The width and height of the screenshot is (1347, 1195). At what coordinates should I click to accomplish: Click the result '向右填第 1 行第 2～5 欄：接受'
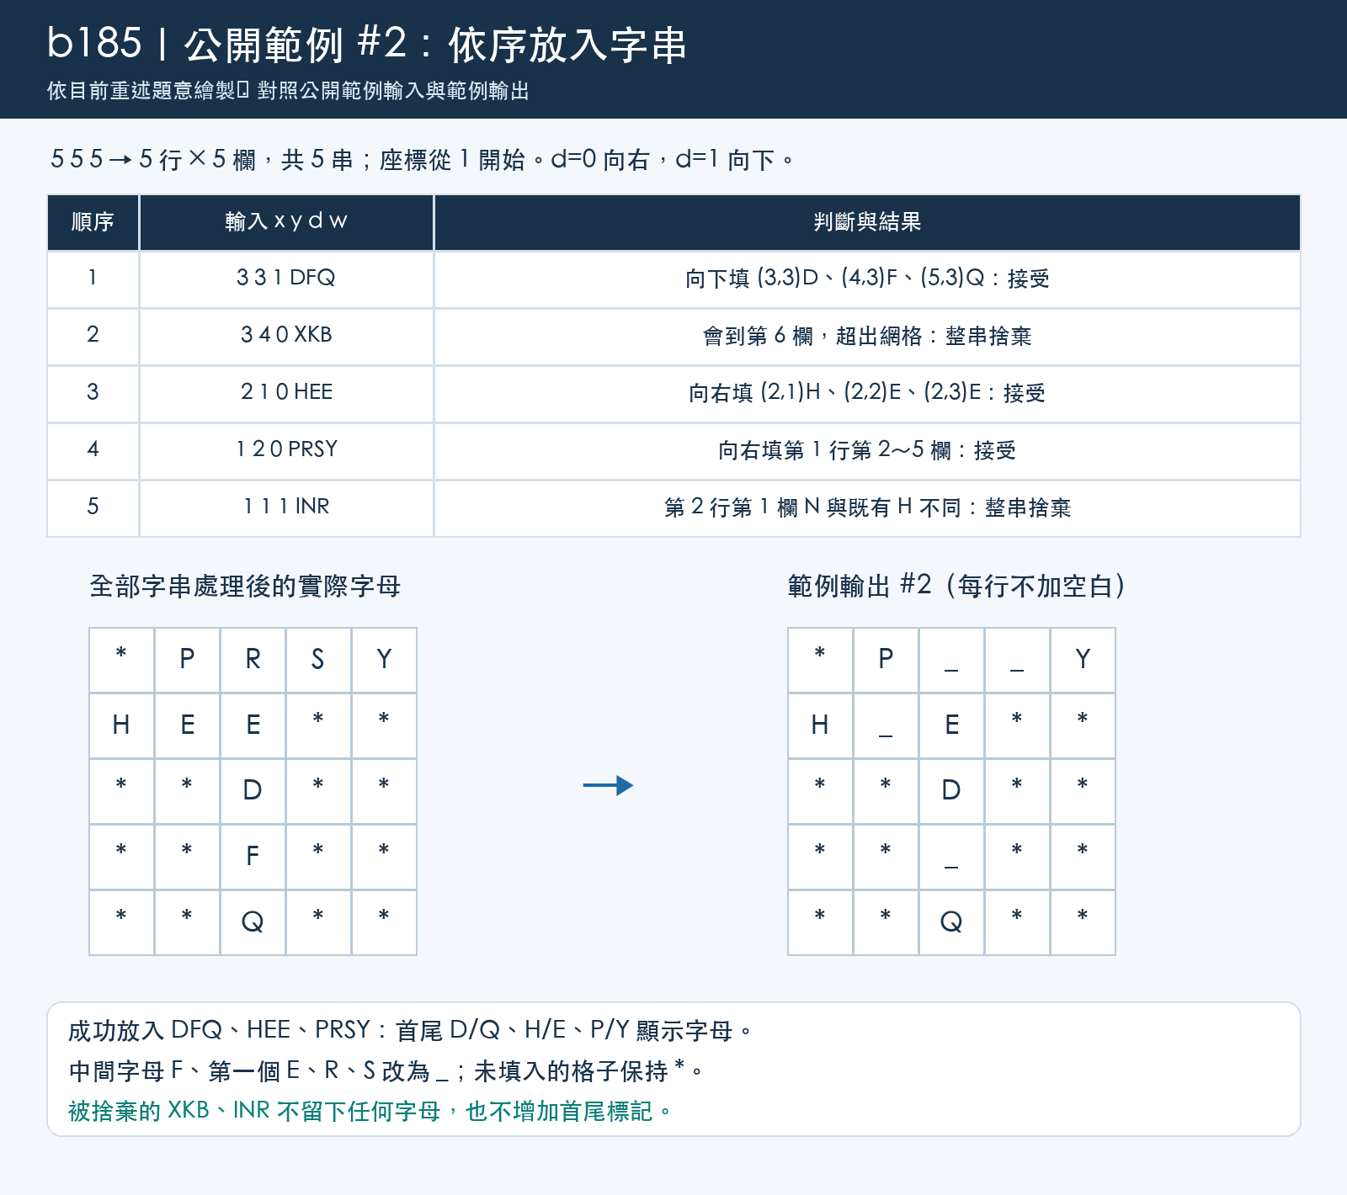coord(867,450)
